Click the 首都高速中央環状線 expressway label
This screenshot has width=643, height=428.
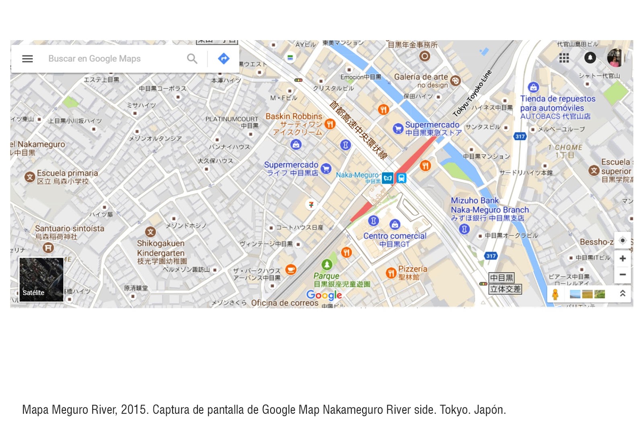358,130
